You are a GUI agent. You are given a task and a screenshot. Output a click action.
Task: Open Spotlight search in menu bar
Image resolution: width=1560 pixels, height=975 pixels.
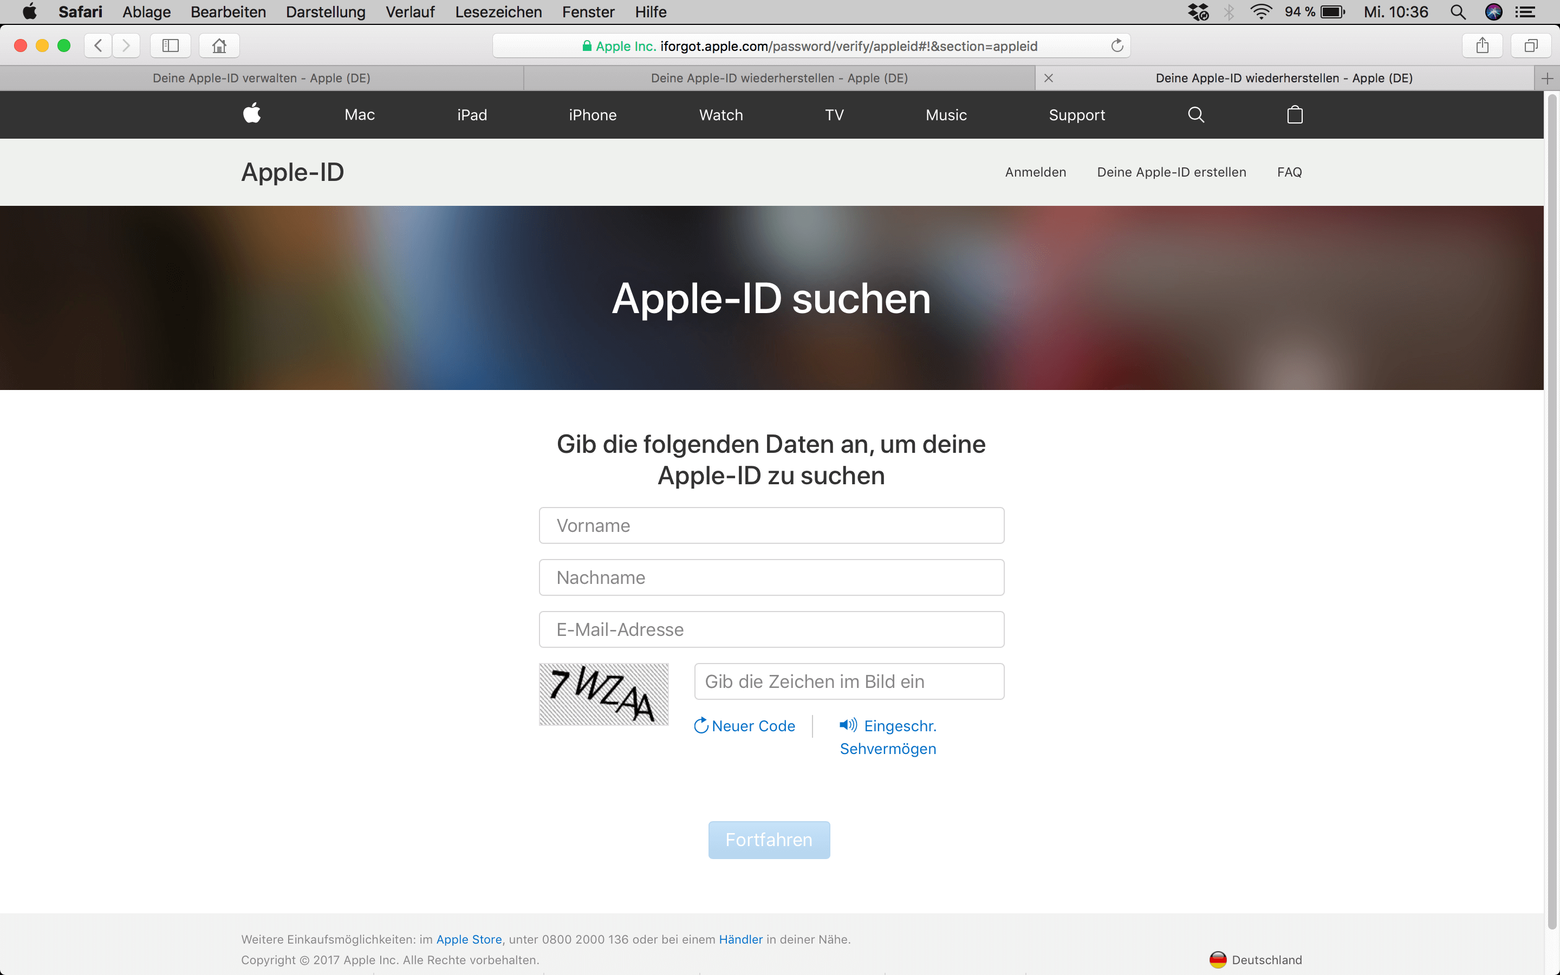point(1458,11)
